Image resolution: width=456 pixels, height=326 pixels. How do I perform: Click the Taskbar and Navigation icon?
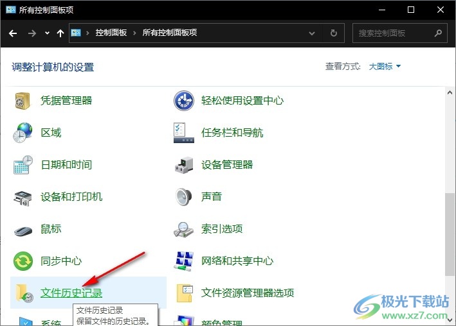(x=184, y=133)
